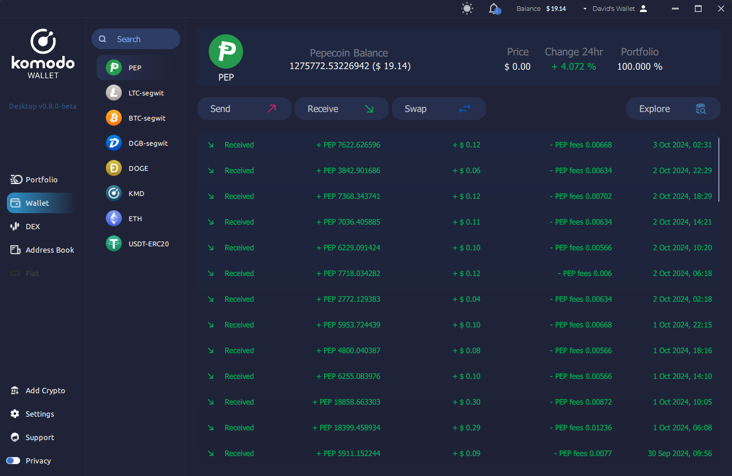Select the PEP coin icon in list
Screen dimensions: 732x476
(114, 68)
